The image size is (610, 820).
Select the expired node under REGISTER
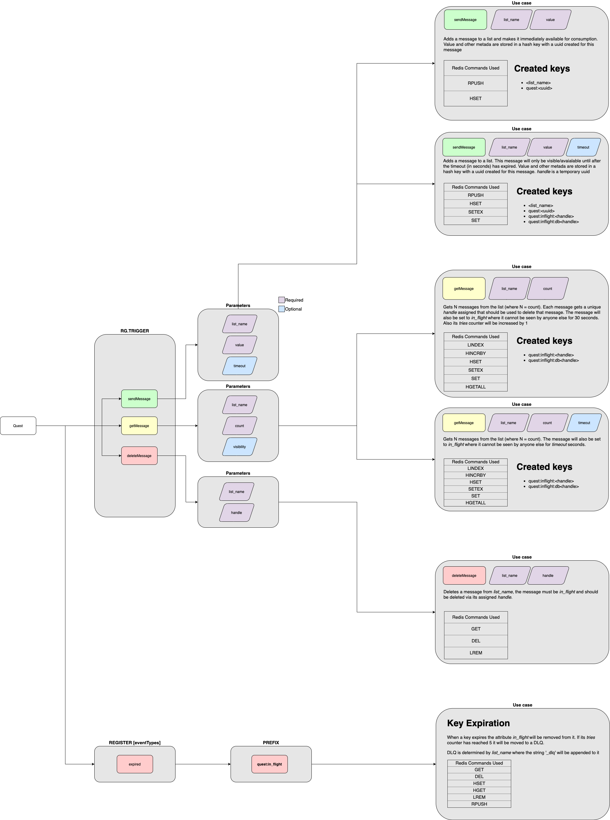[134, 764]
